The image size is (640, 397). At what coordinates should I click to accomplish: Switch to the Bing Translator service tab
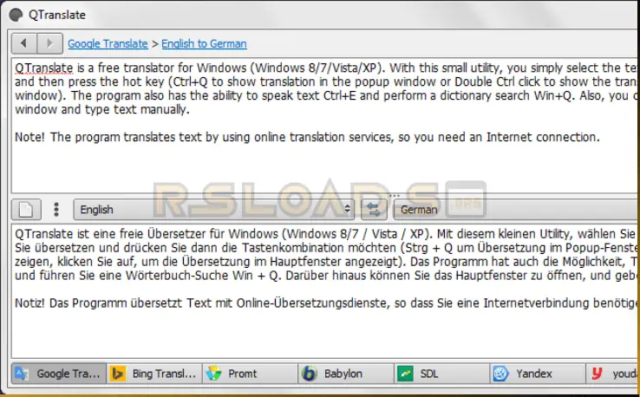coord(154,374)
